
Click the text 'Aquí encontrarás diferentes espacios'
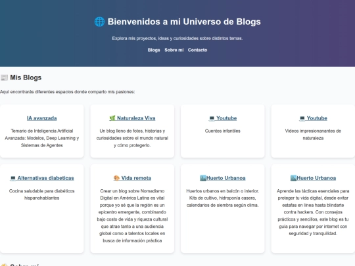click(x=68, y=92)
